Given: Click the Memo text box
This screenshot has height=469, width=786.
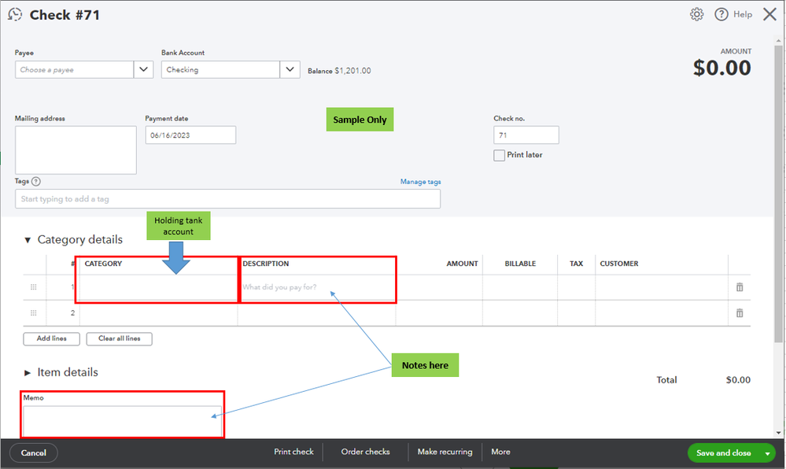Looking at the screenshot, I should tap(122, 421).
